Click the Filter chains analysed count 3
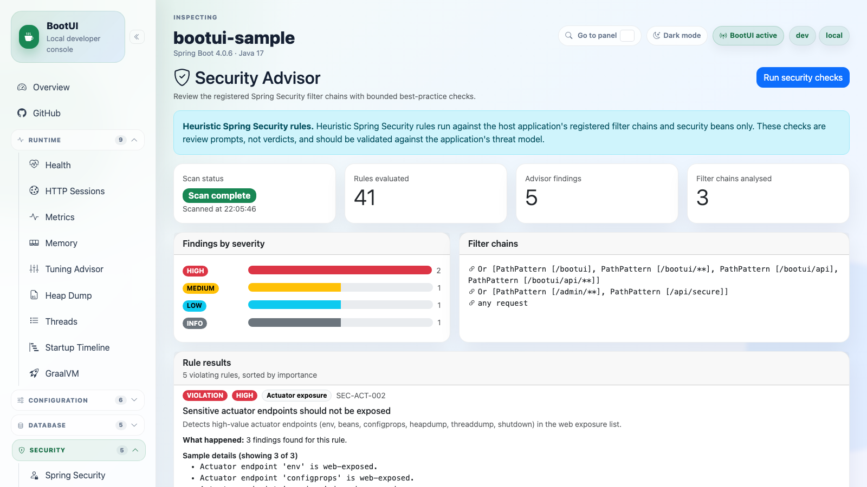 pos(702,198)
